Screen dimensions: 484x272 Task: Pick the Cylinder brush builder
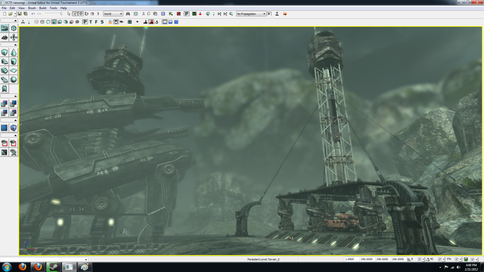[14, 61]
